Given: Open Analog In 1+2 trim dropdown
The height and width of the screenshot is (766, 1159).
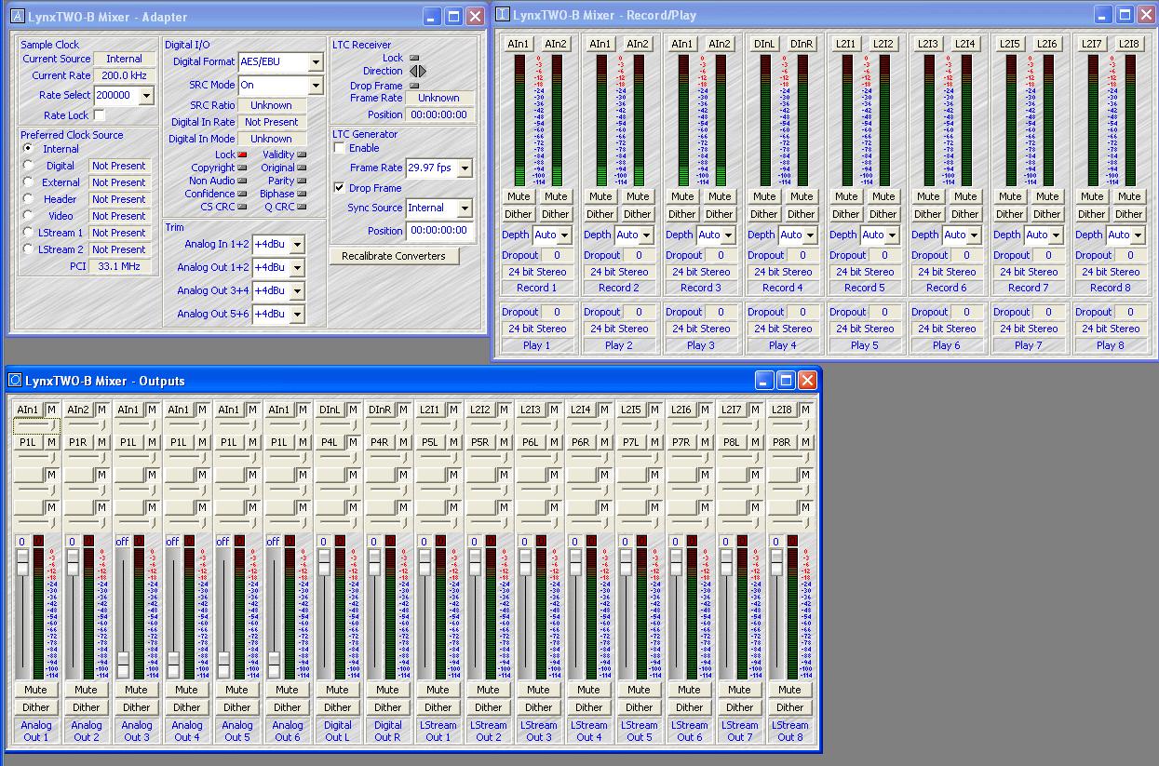Looking at the screenshot, I should (x=297, y=245).
